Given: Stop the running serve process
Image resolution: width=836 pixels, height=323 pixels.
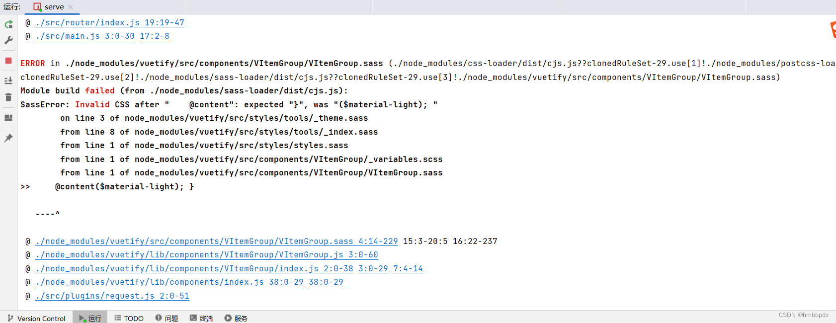Looking at the screenshot, I should click(8, 61).
